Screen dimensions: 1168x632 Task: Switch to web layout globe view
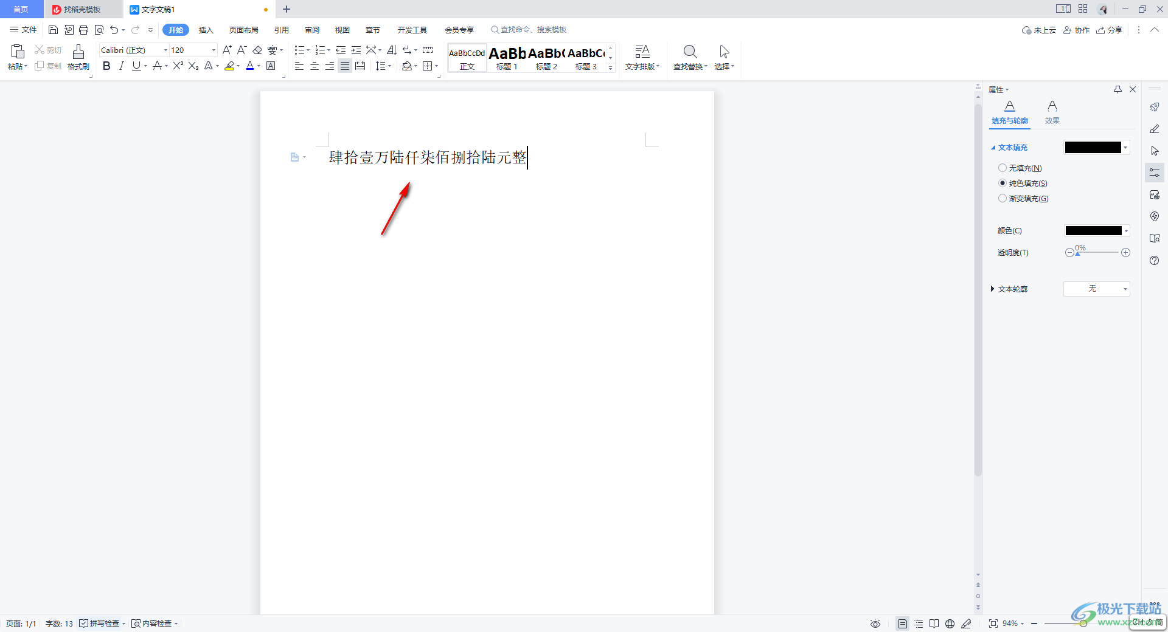pos(950,623)
